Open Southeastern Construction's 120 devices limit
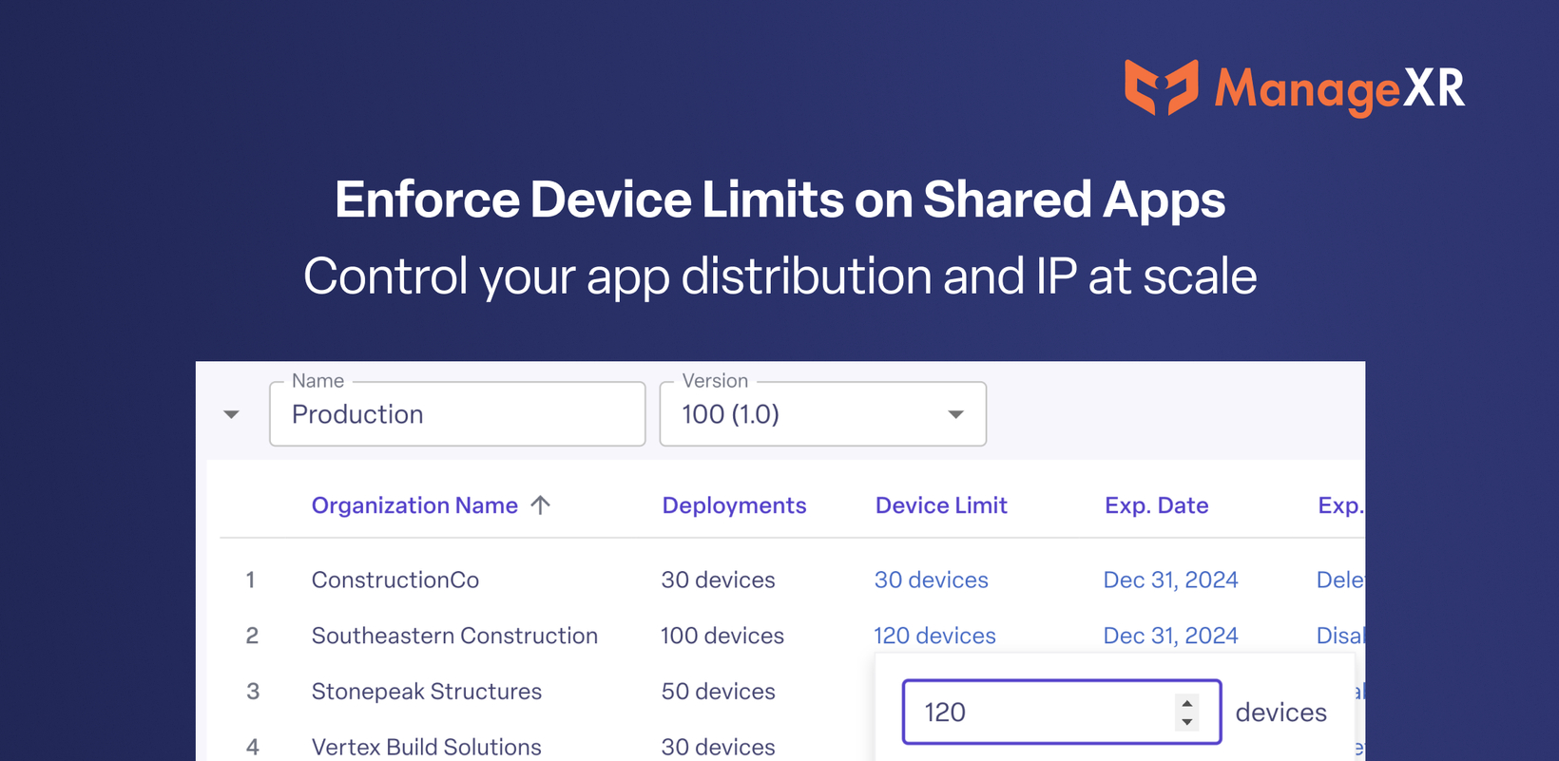This screenshot has height=761, width=1559. [935, 636]
